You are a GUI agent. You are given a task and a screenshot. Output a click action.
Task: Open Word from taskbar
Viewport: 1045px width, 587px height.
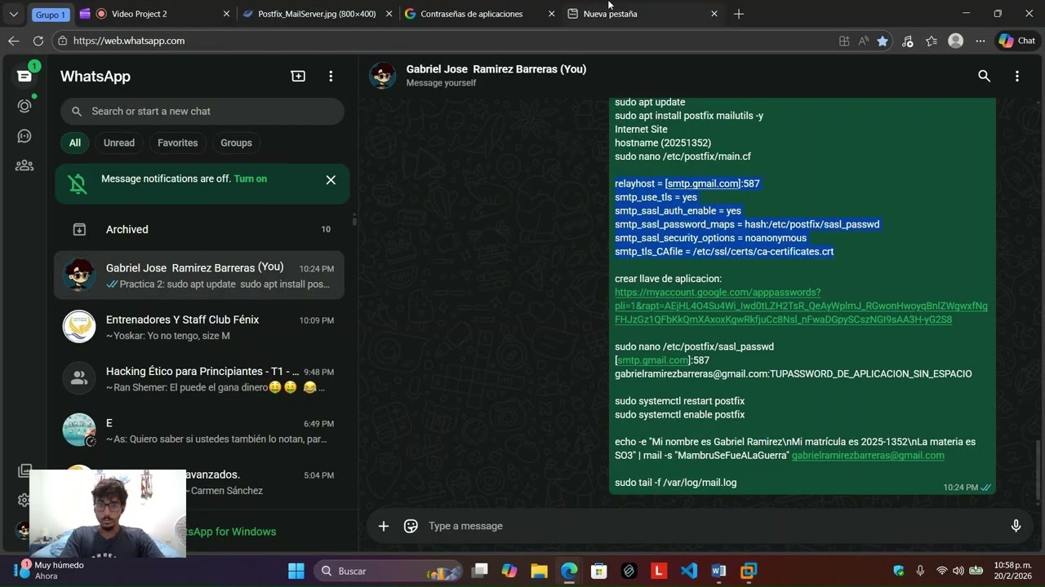click(718, 571)
